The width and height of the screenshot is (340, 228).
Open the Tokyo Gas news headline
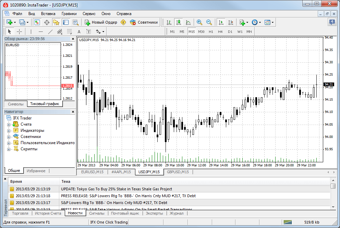tap(117, 189)
